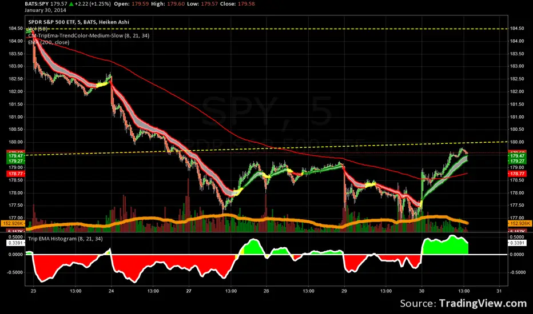
Task: Click the BATS:SPY ticker symbol in the header
Action: [37, 4]
